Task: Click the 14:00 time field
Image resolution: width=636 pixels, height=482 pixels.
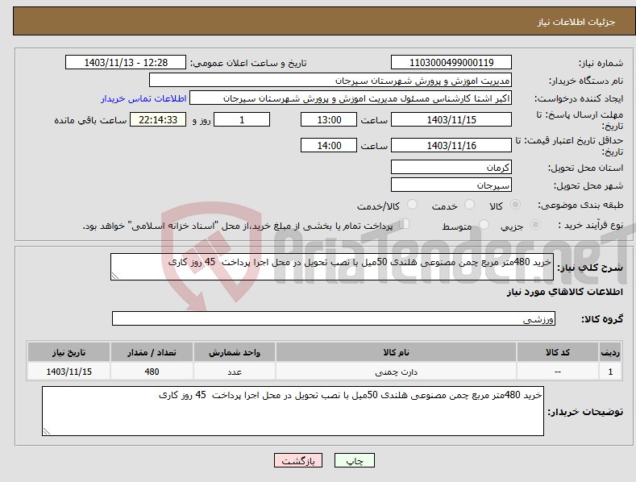Action: click(x=329, y=145)
